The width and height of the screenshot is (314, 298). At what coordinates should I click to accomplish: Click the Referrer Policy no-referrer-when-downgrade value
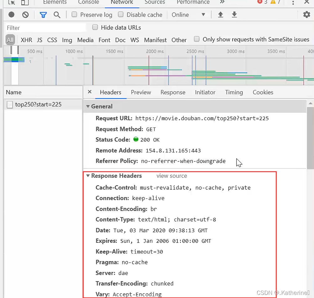[x=183, y=161]
